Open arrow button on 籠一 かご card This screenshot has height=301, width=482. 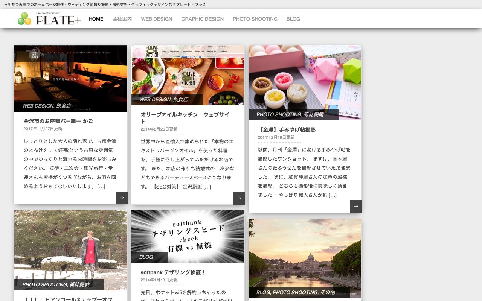(122, 198)
